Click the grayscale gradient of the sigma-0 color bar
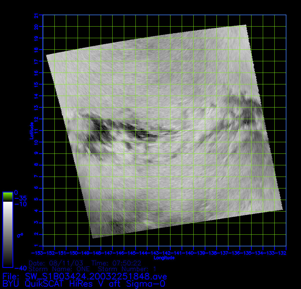The height and width of the screenshot is (289, 301). tap(8, 234)
